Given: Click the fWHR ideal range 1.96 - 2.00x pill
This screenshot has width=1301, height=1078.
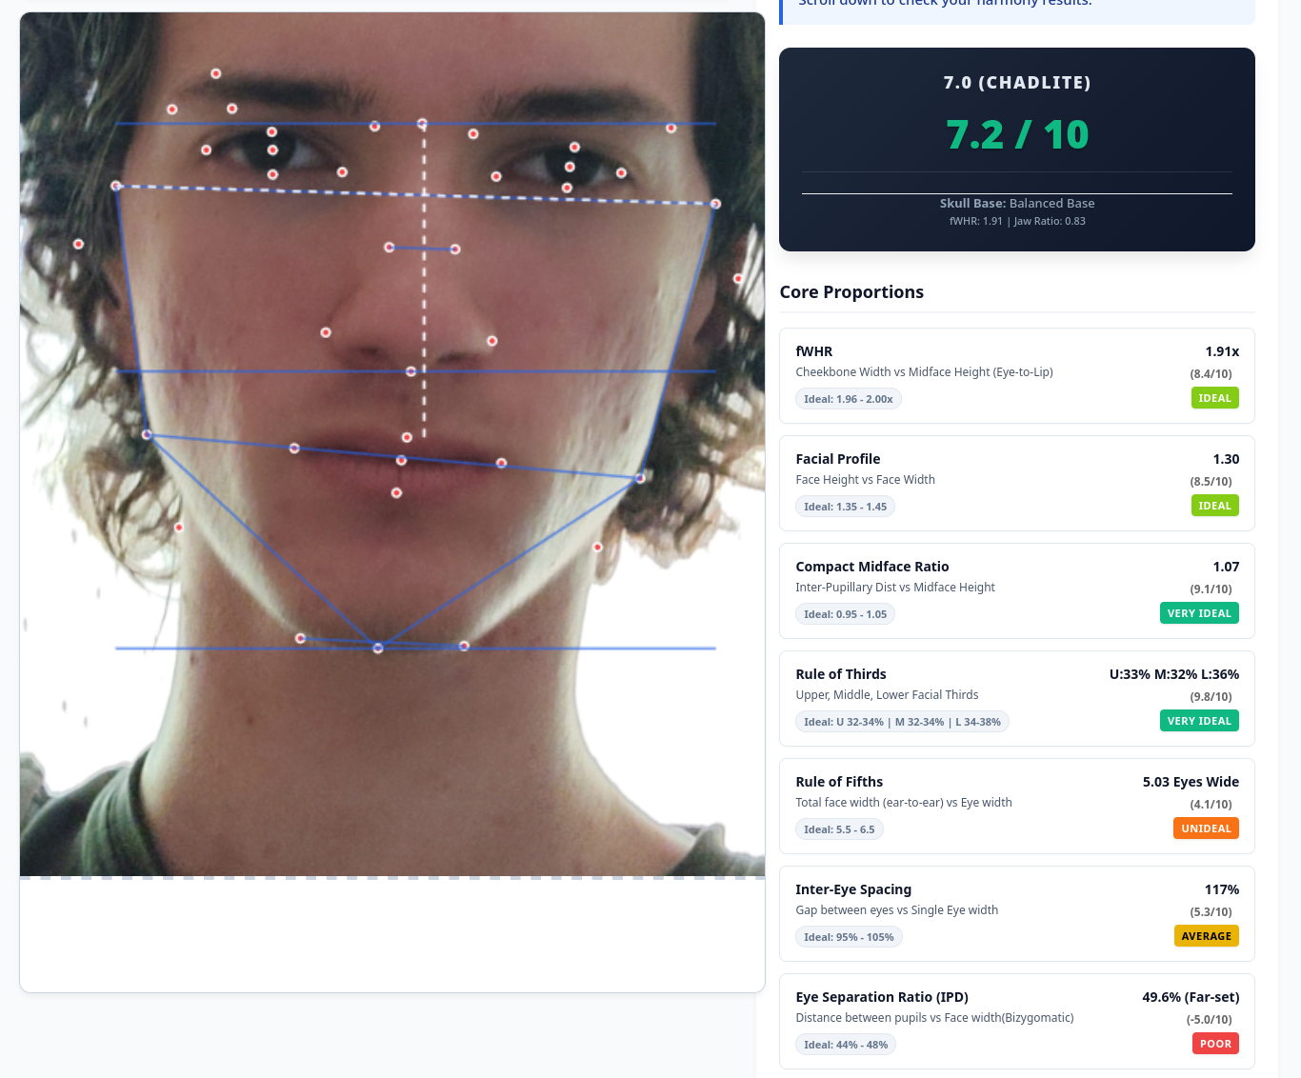Looking at the screenshot, I should pos(848,399).
